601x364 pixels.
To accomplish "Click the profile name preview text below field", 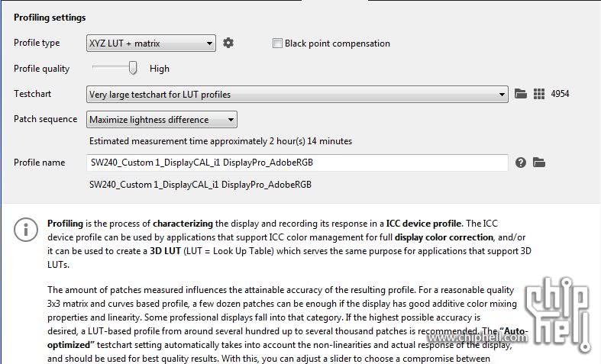I will (x=201, y=185).
